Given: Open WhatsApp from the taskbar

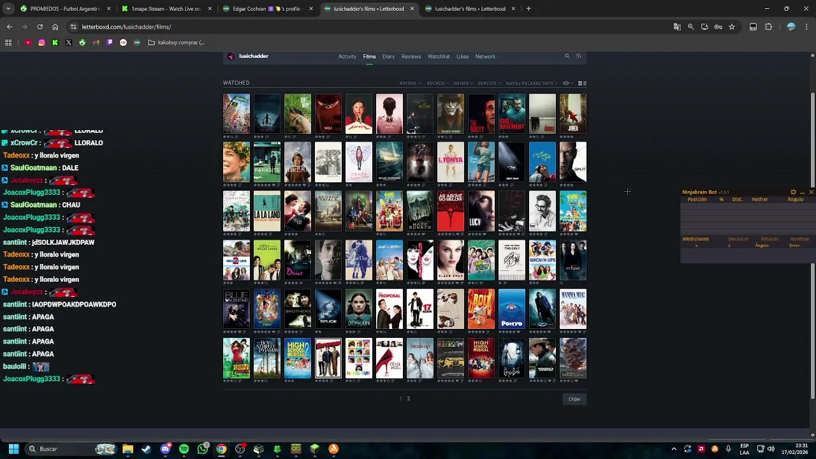Looking at the screenshot, I should tap(203, 449).
